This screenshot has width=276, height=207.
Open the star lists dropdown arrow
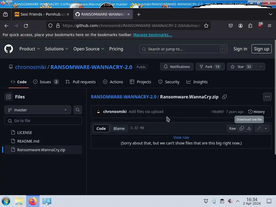[x=261, y=67]
